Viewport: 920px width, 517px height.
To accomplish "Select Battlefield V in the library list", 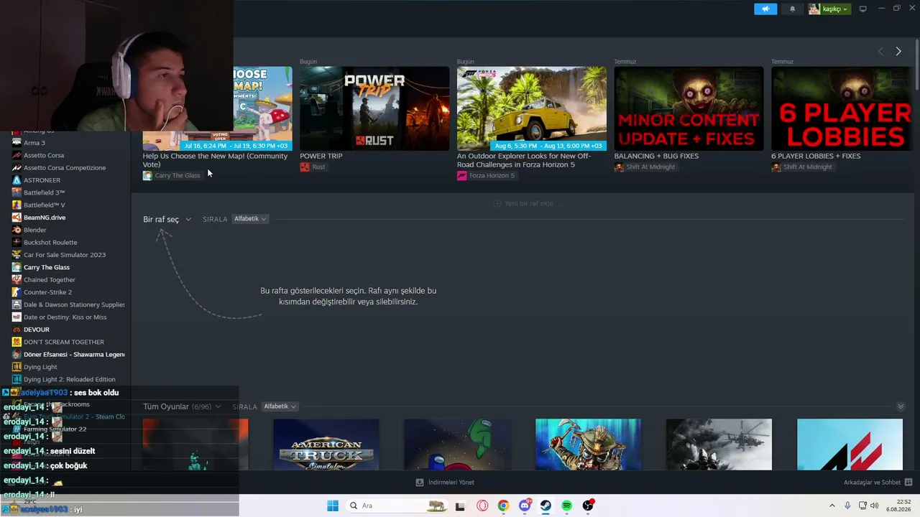I will click(45, 205).
